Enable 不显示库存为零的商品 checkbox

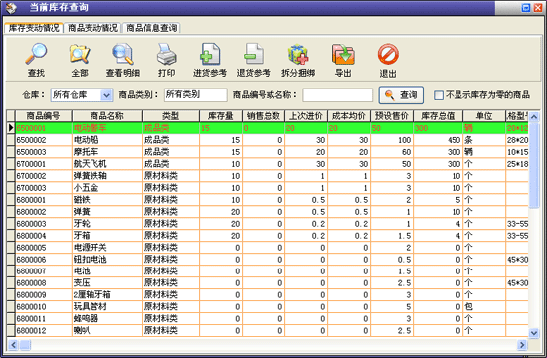tap(439, 95)
